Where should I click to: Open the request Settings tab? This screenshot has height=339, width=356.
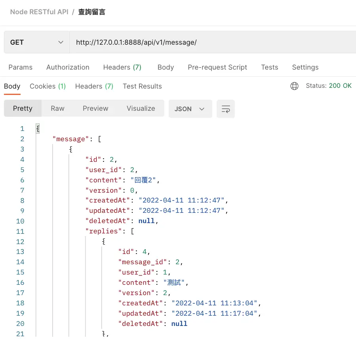point(305,67)
